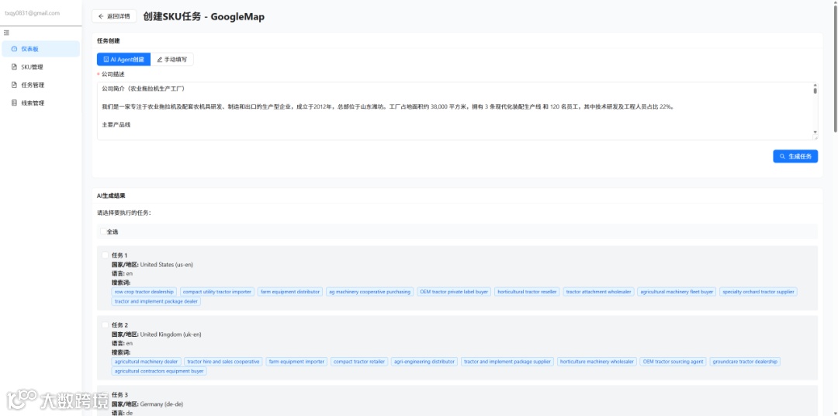Click tag 'tractor and implement package dealer'

click(156, 302)
